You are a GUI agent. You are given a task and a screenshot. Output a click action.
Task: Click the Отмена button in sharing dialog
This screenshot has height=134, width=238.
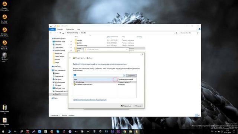tap(138, 106)
